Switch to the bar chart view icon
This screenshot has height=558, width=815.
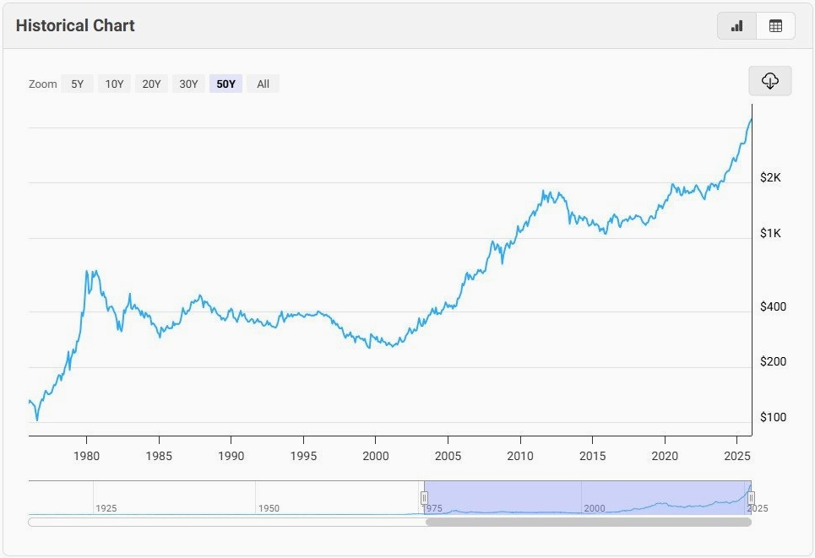(x=736, y=25)
